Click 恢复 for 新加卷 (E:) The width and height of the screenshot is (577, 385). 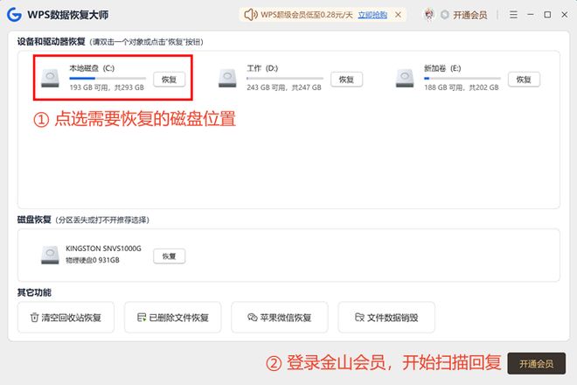tap(524, 80)
